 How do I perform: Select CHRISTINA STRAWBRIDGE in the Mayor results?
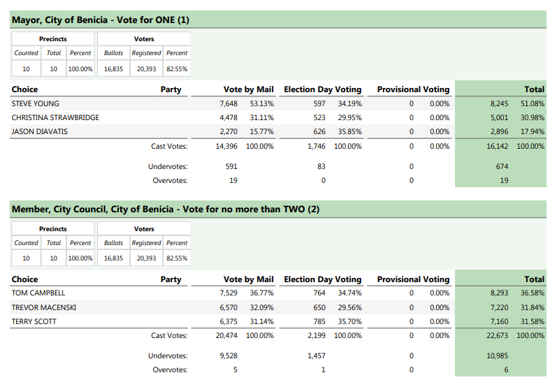click(x=55, y=117)
